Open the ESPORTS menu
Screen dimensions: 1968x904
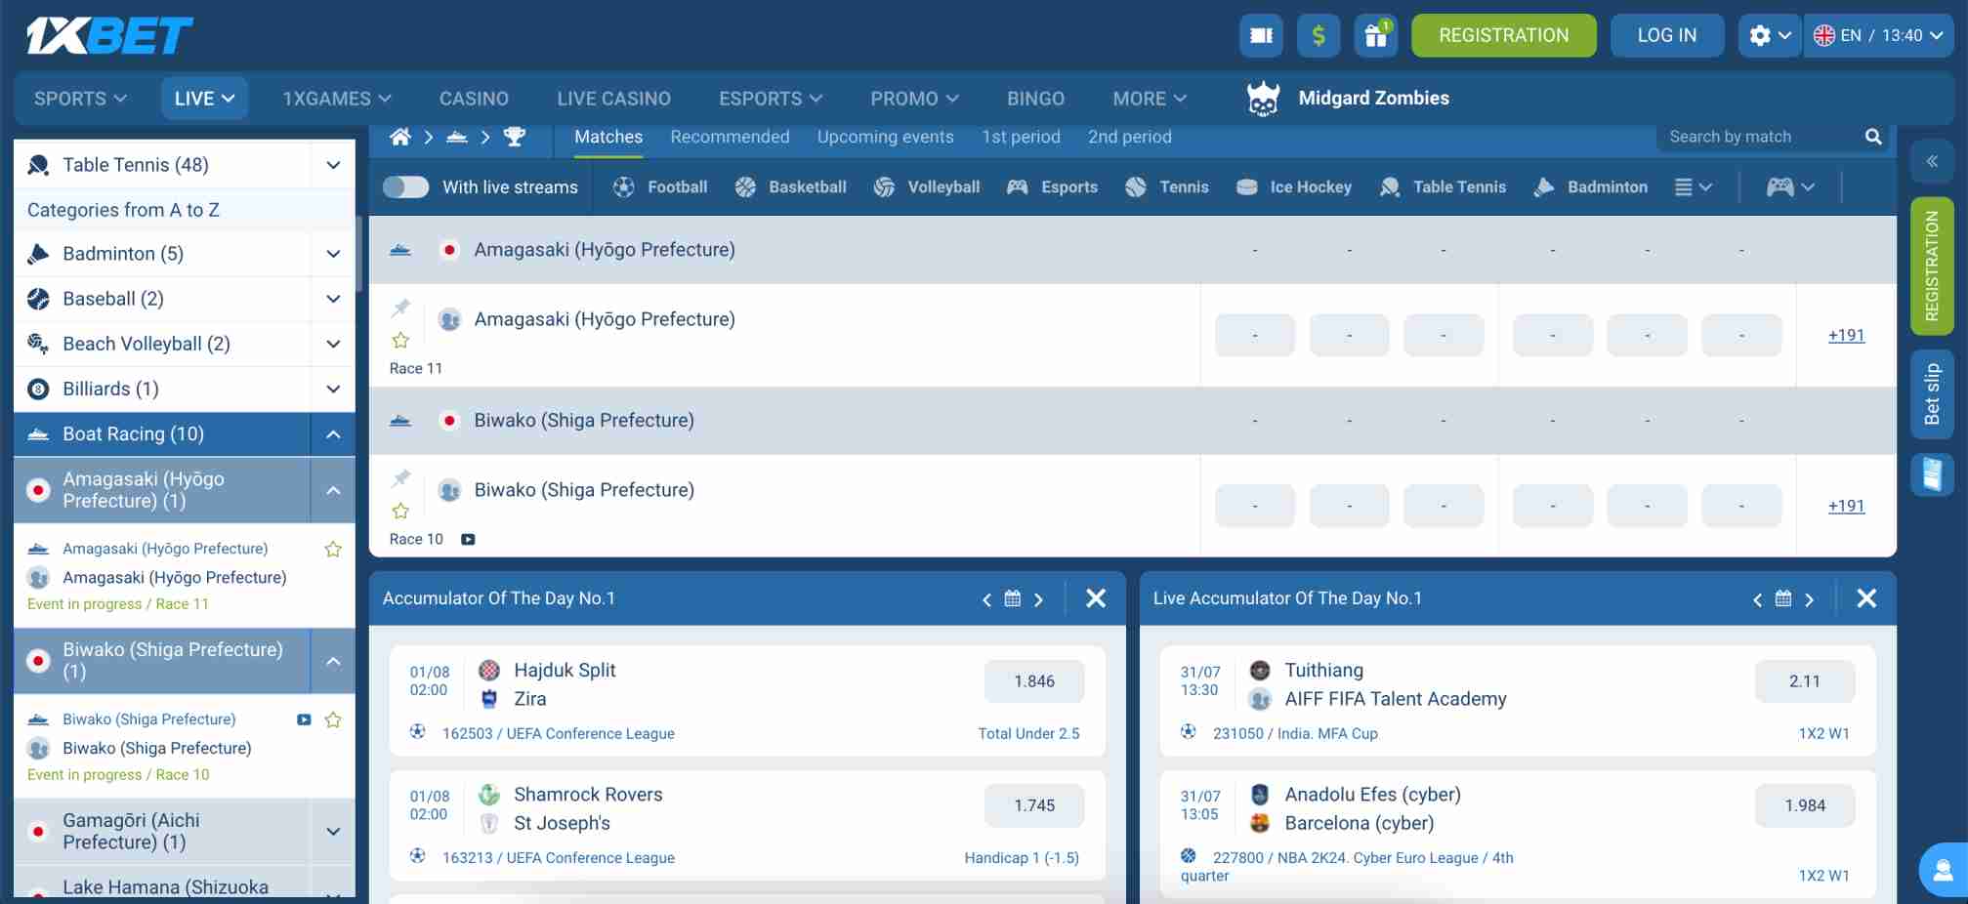pyautogui.click(x=771, y=99)
